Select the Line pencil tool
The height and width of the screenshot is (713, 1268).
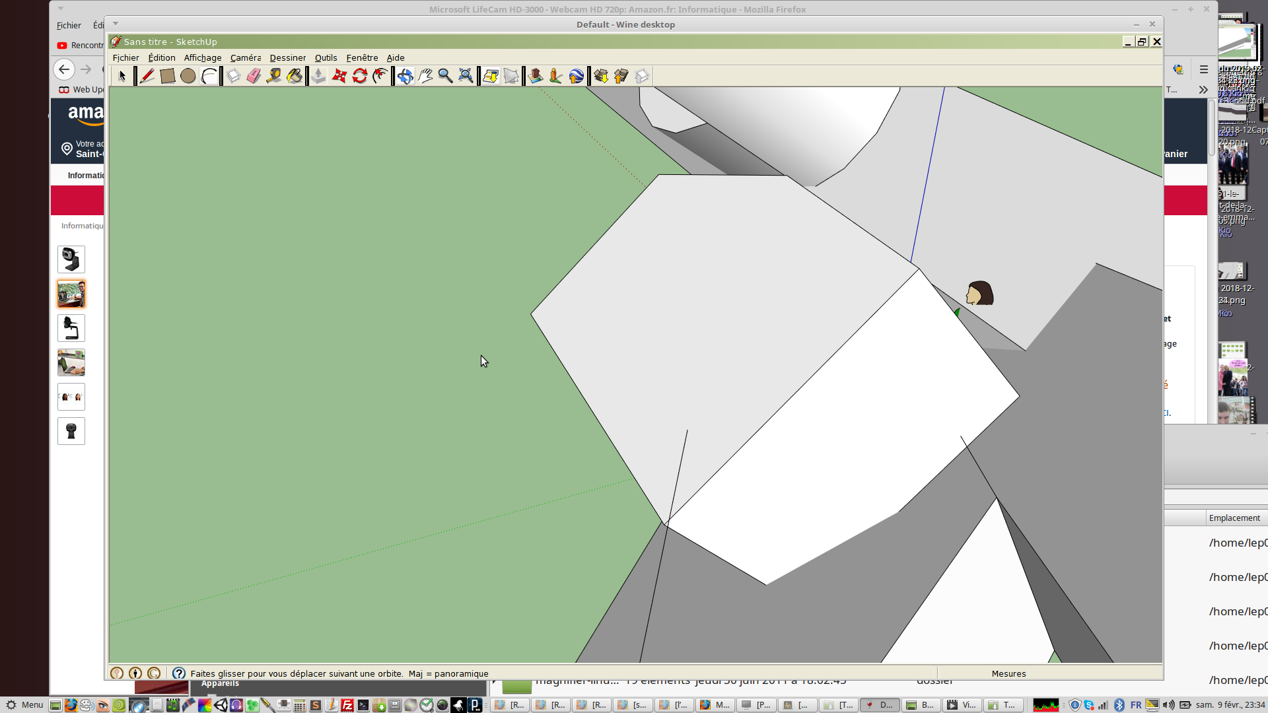147,77
